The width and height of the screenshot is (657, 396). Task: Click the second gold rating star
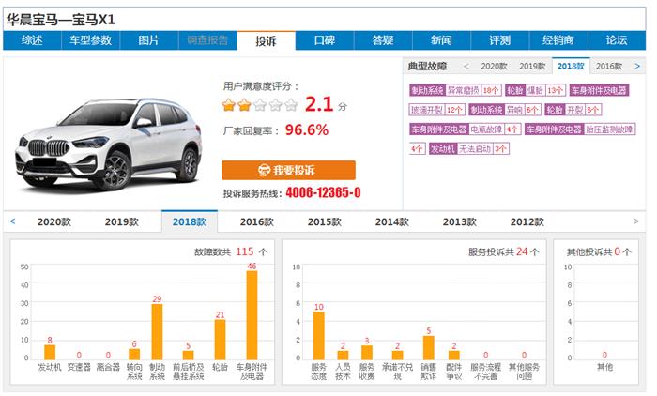(244, 105)
